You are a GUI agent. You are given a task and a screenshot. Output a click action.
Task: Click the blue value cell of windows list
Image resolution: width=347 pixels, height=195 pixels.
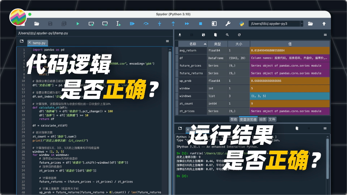point(289,96)
